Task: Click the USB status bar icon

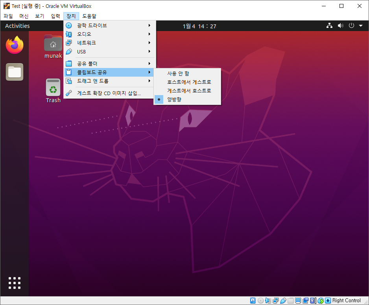Action: (x=283, y=301)
